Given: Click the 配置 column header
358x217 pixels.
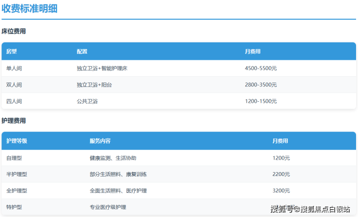Looking at the screenshot, I should [82, 52].
